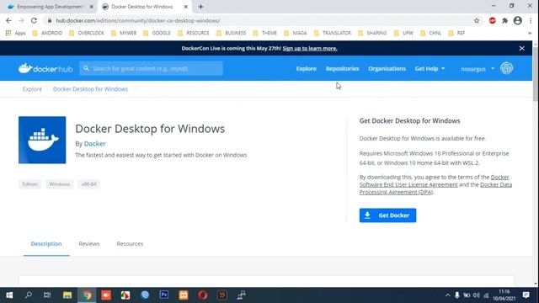The image size is (539, 303).
Task: Bookmark this page with the star icon
Action: [x=477, y=20]
